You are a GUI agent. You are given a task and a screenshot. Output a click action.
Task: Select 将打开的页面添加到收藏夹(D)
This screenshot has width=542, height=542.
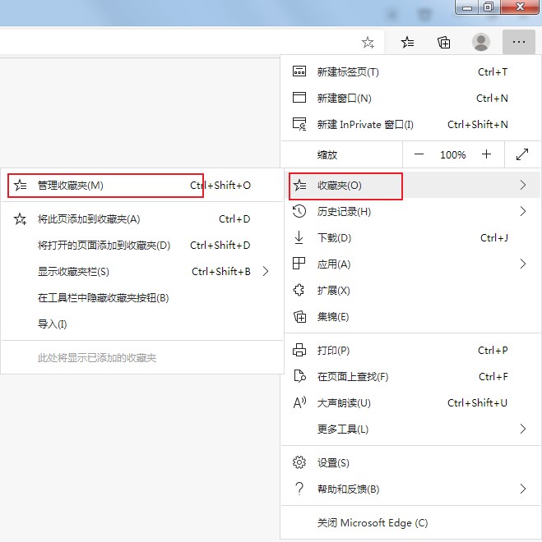click(142, 245)
